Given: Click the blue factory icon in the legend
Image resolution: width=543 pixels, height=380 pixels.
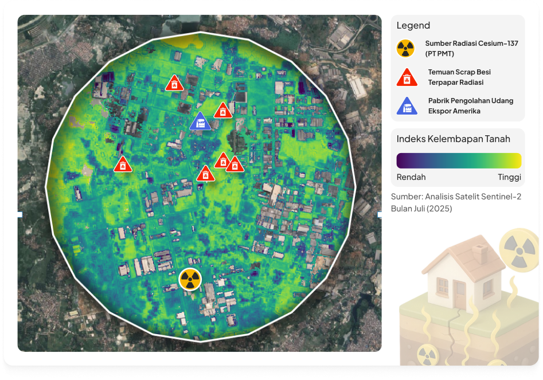Looking at the screenshot, I should (406, 105).
